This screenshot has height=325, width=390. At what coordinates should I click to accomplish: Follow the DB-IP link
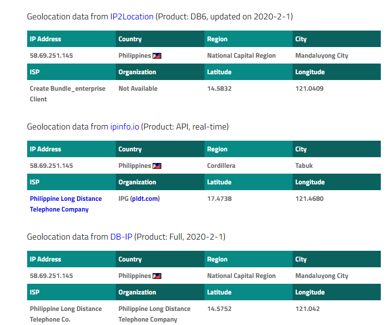121,237
